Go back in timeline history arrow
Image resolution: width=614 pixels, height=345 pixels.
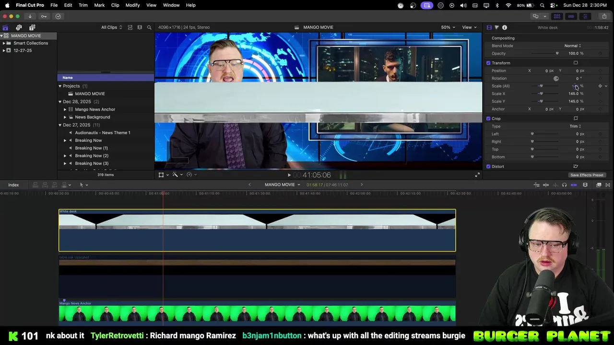pyautogui.click(x=249, y=185)
